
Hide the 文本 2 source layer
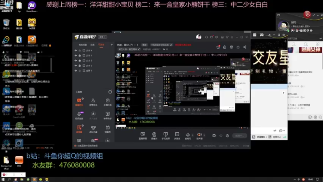click(x=76, y=66)
